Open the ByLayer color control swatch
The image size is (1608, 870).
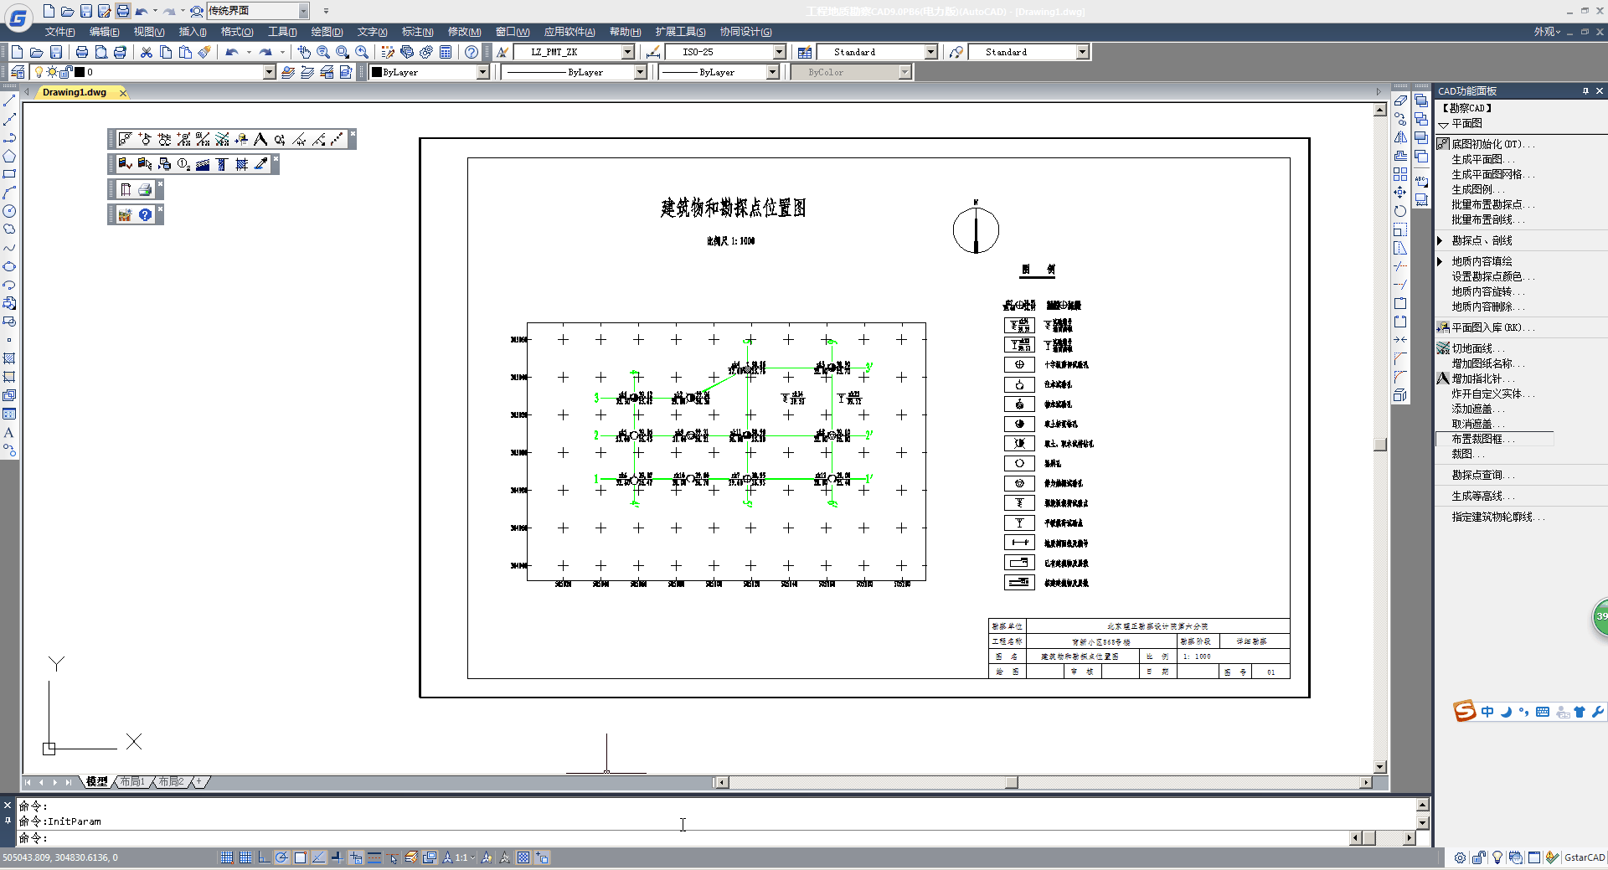[428, 72]
